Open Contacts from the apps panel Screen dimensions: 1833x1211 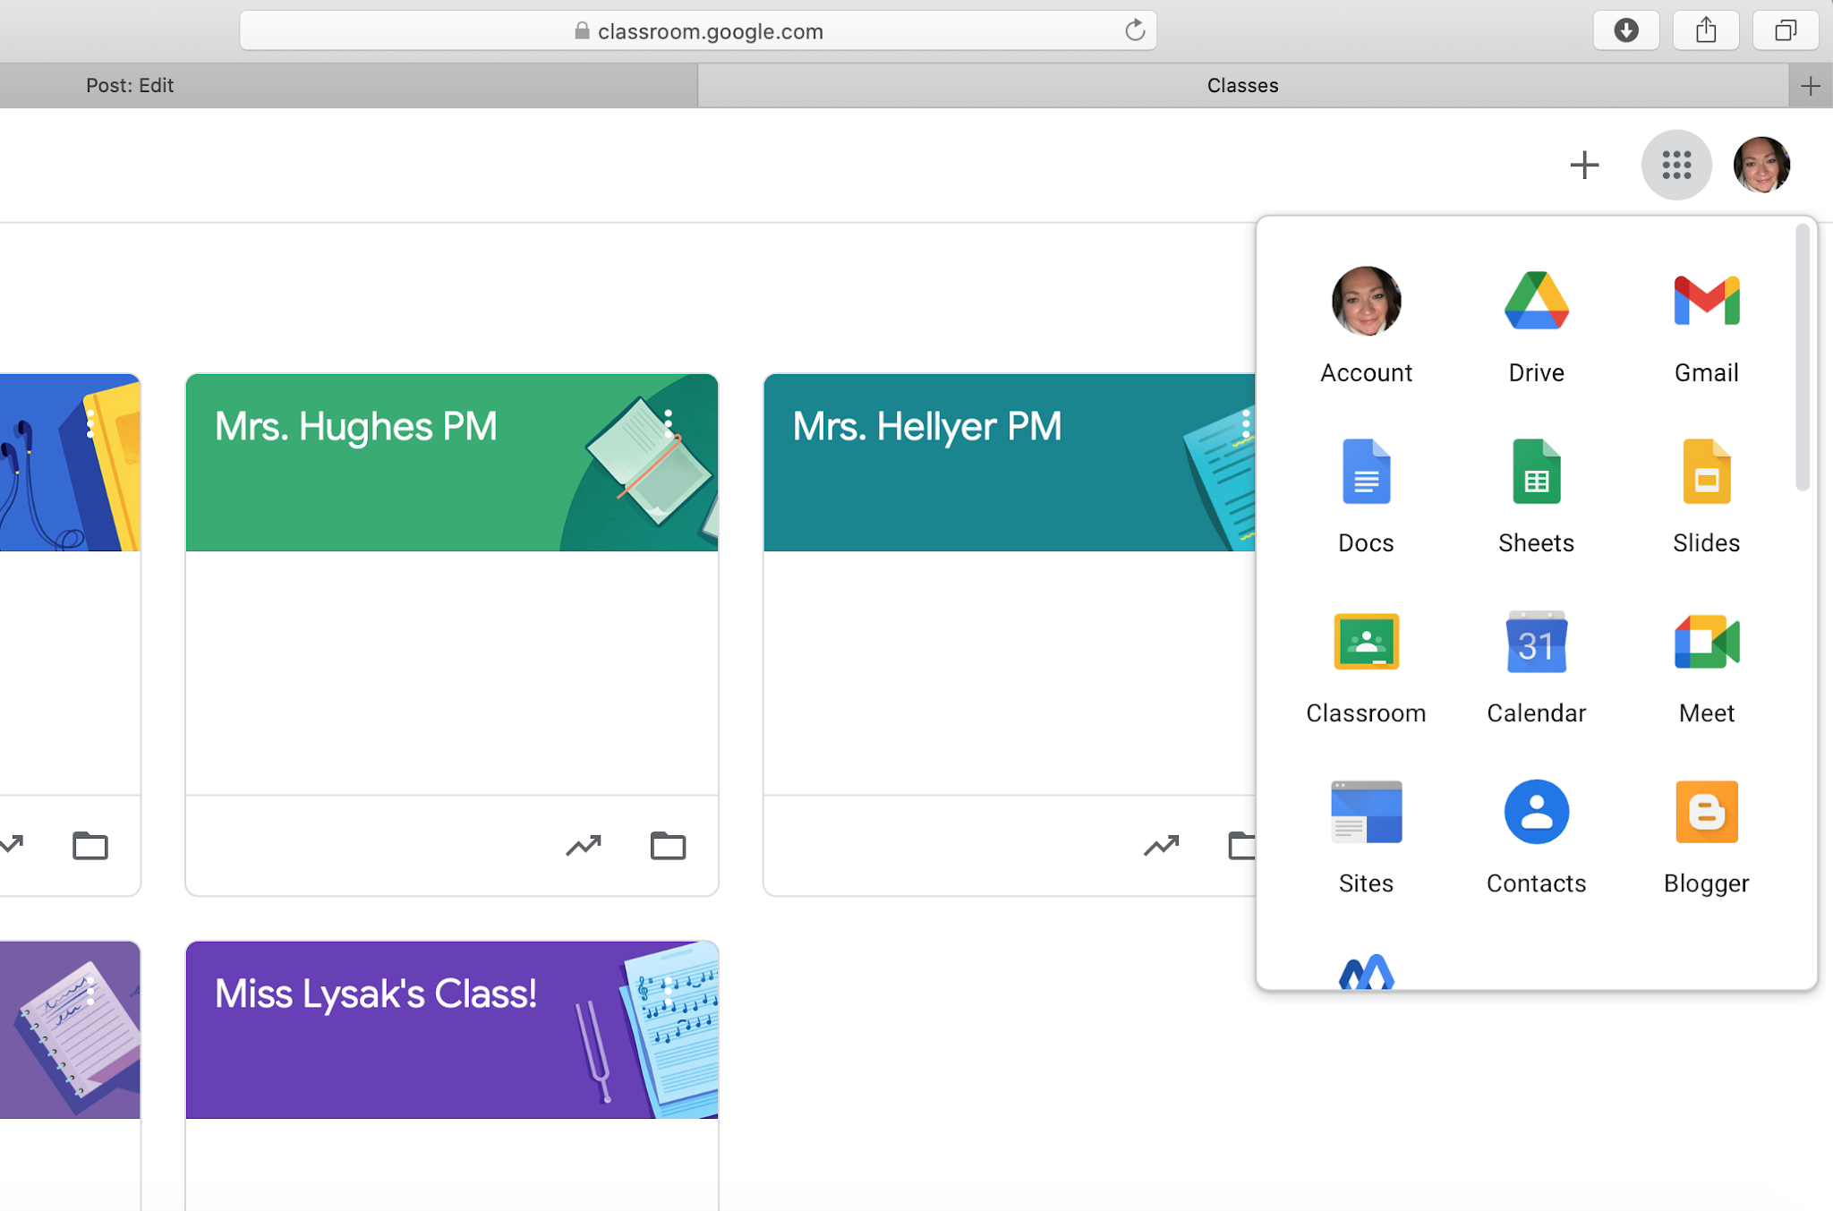coord(1536,838)
